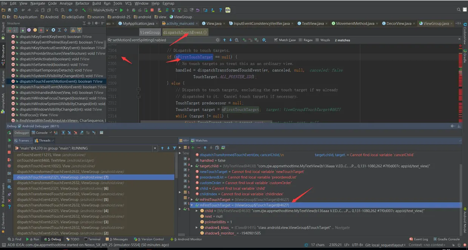Screen dimensions: 468x250
Task: Click Navigate link beside shadow$_klass_
Action: click(x=342, y=228)
